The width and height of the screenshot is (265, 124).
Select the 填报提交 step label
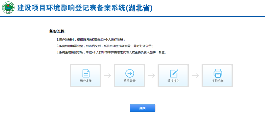[174, 81]
